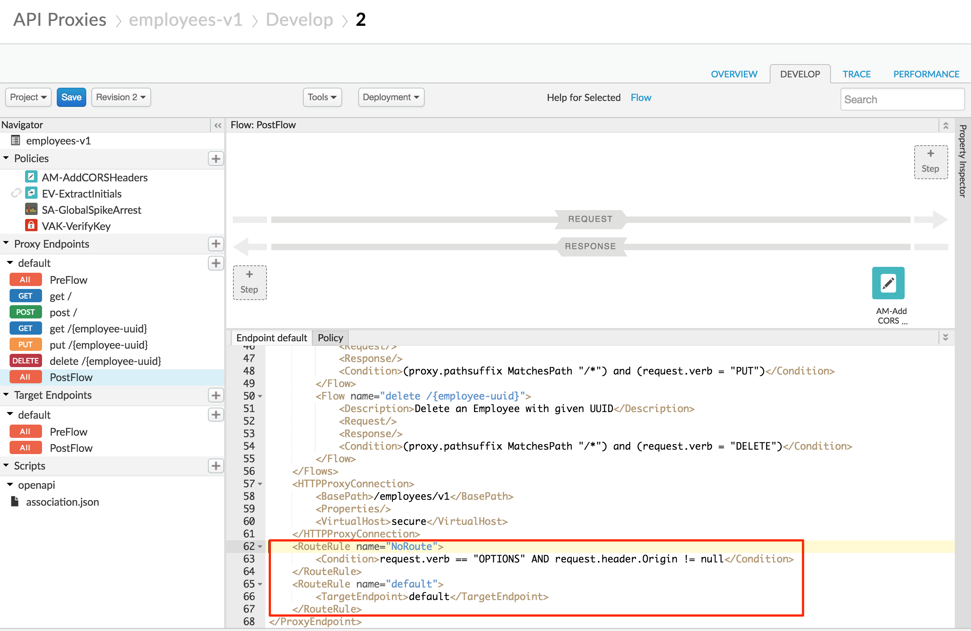
Task: Click line 66 TargetEndpoint code
Action: pos(432,596)
